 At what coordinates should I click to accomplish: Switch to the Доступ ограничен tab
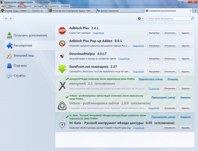click(x=120, y=11)
